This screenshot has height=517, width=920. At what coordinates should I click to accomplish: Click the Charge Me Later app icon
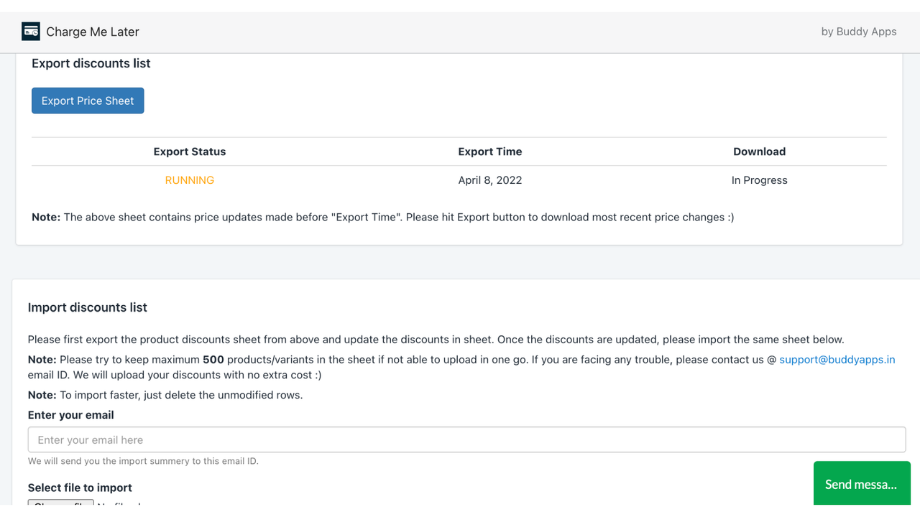pyautogui.click(x=30, y=32)
